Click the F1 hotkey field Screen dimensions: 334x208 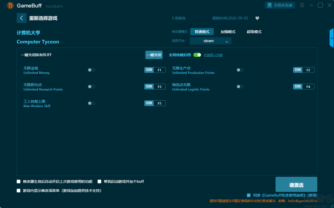tap(160, 70)
